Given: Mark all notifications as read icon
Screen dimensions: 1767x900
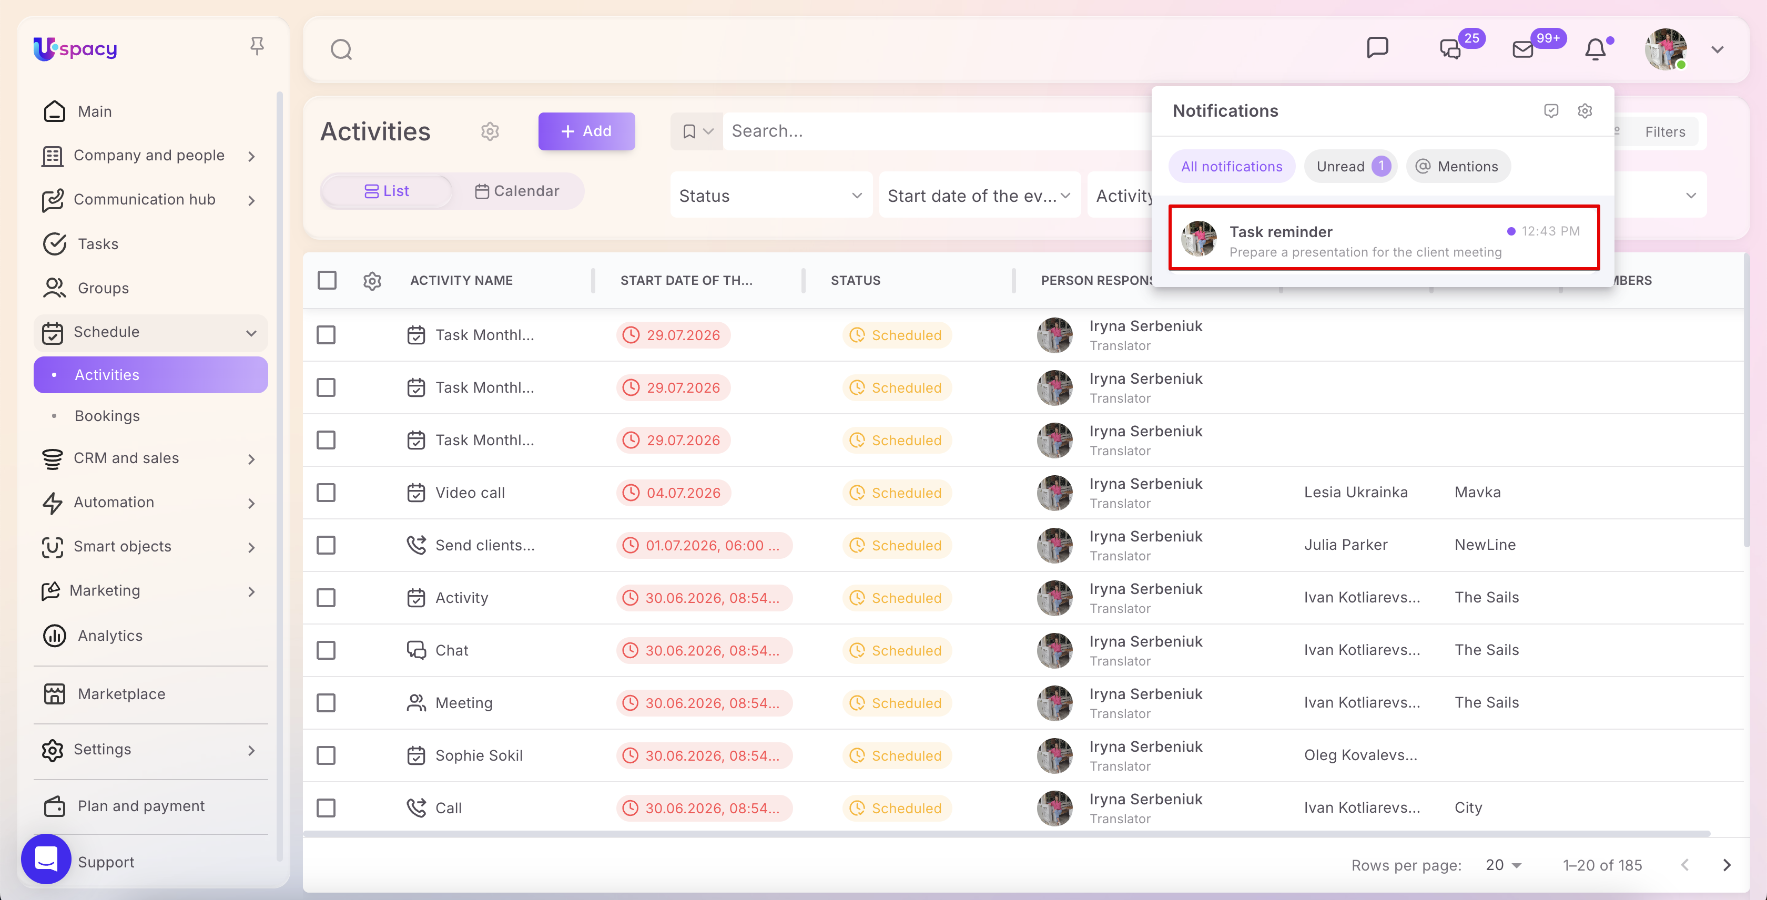Looking at the screenshot, I should [1551, 111].
